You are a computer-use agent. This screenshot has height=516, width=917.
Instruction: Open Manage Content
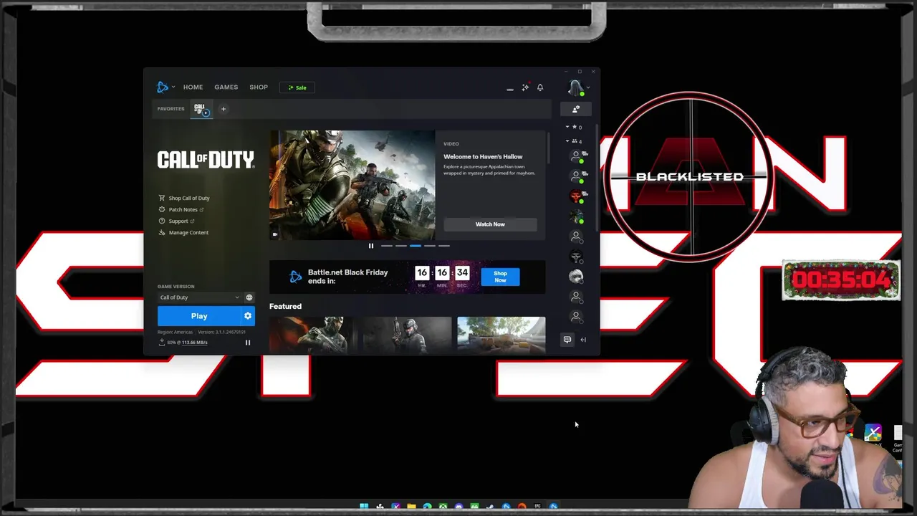click(x=184, y=232)
